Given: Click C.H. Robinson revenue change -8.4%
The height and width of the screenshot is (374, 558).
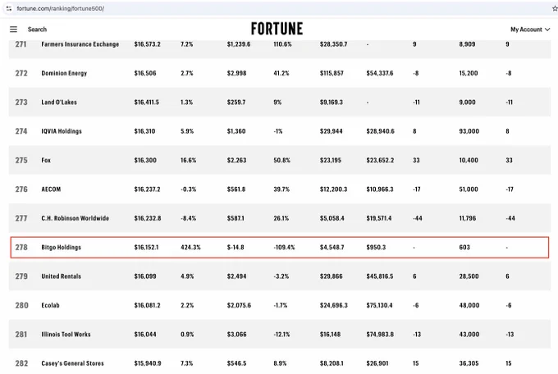Looking at the screenshot, I should click(188, 218).
